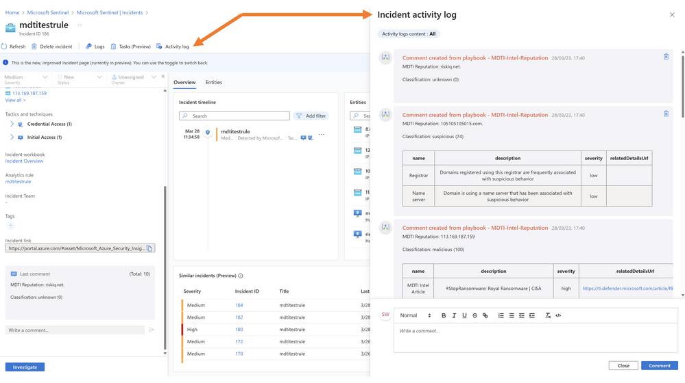Apply underline formatting in comment editor
The image size is (685, 383).
click(464, 315)
